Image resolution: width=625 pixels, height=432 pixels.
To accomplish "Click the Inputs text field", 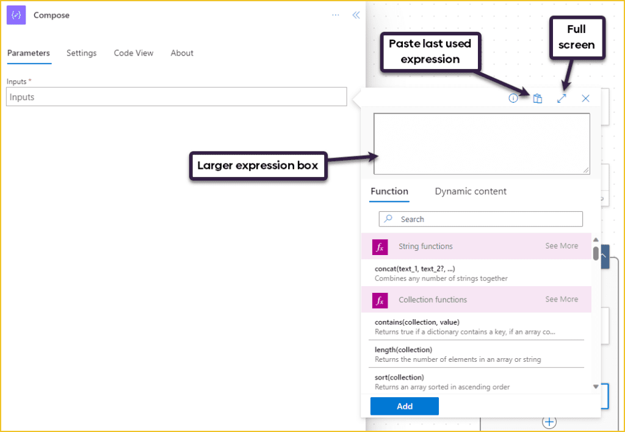I will click(x=176, y=96).
